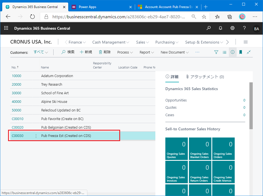
Task: Open the help question mark
Action: [x=244, y=28]
